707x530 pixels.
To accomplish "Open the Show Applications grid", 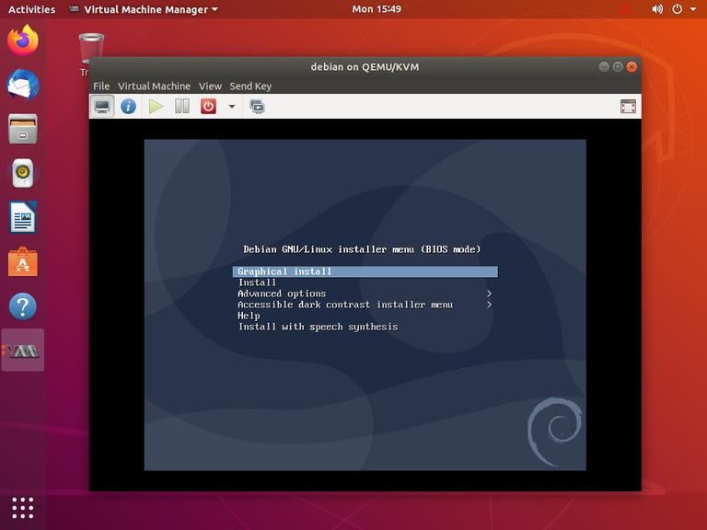I will pos(23,507).
